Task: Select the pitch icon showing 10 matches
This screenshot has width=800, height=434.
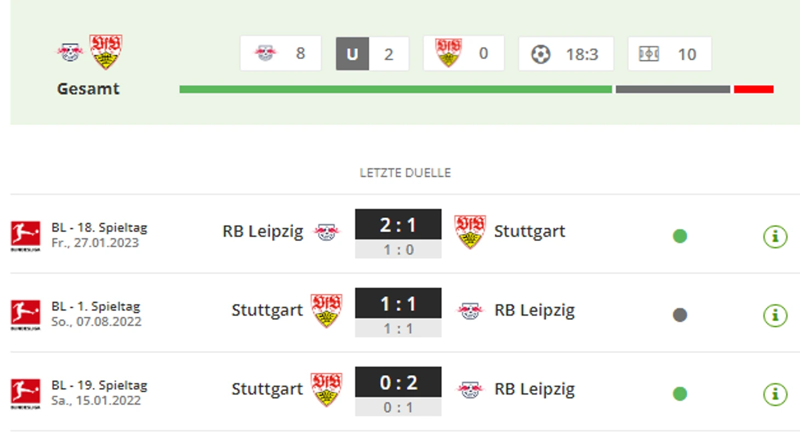Action: pyautogui.click(x=670, y=54)
